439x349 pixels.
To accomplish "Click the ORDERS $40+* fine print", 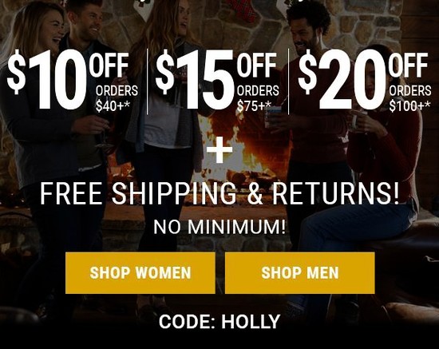I will point(117,98).
